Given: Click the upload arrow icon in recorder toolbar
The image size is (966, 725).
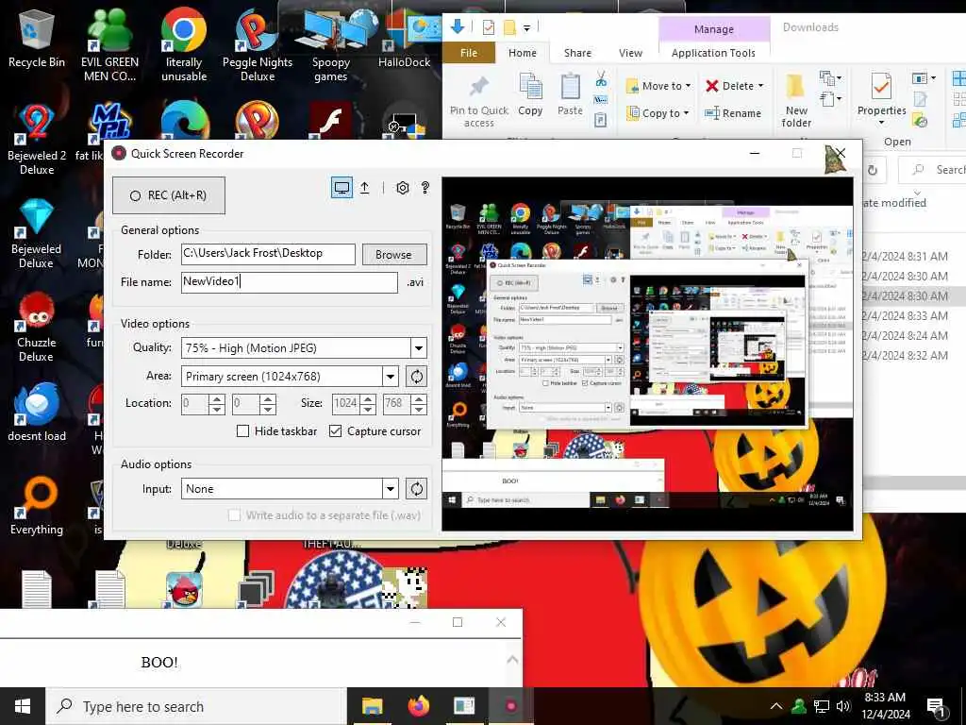Looking at the screenshot, I should (365, 188).
